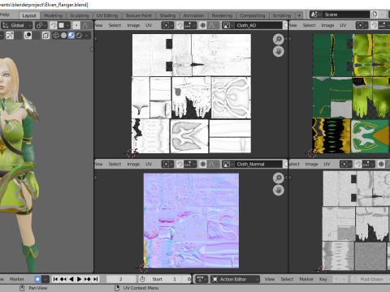Jump to previous keyframe

pyautogui.click(x=63, y=279)
